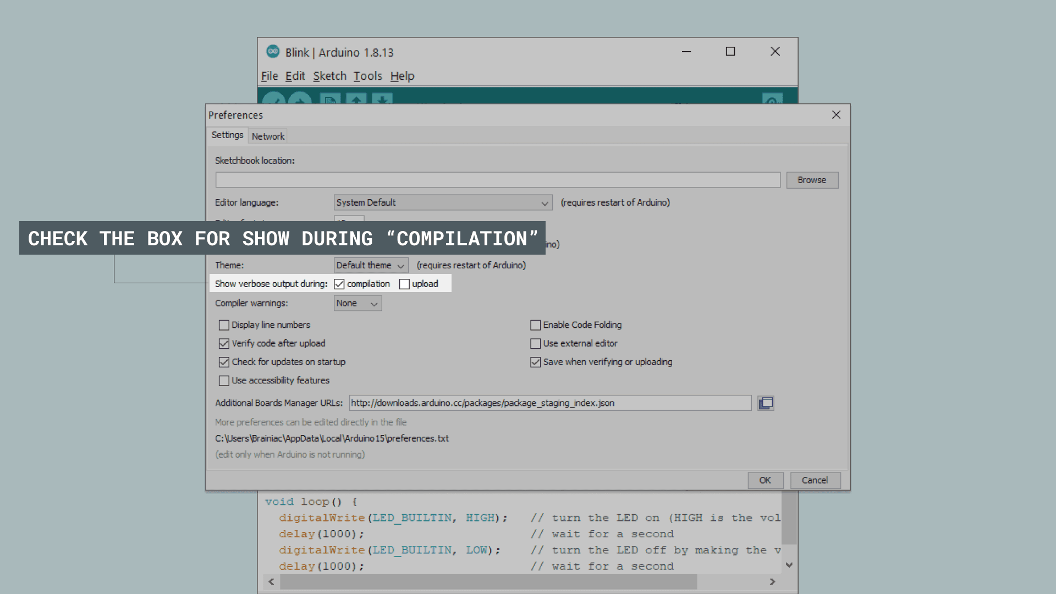Click the Upload arrow toolbar icon
The width and height of the screenshot is (1056, 594).
[x=300, y=100]
